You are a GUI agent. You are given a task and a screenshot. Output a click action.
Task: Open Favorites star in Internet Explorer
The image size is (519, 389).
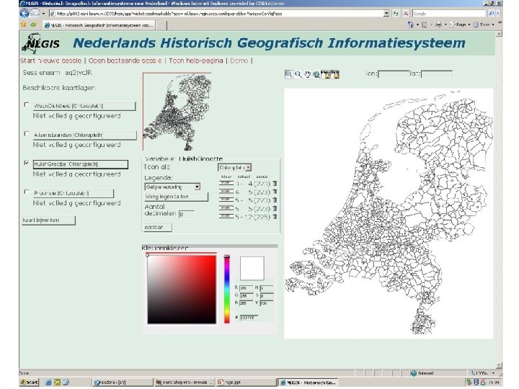click(x=24, y=24)
